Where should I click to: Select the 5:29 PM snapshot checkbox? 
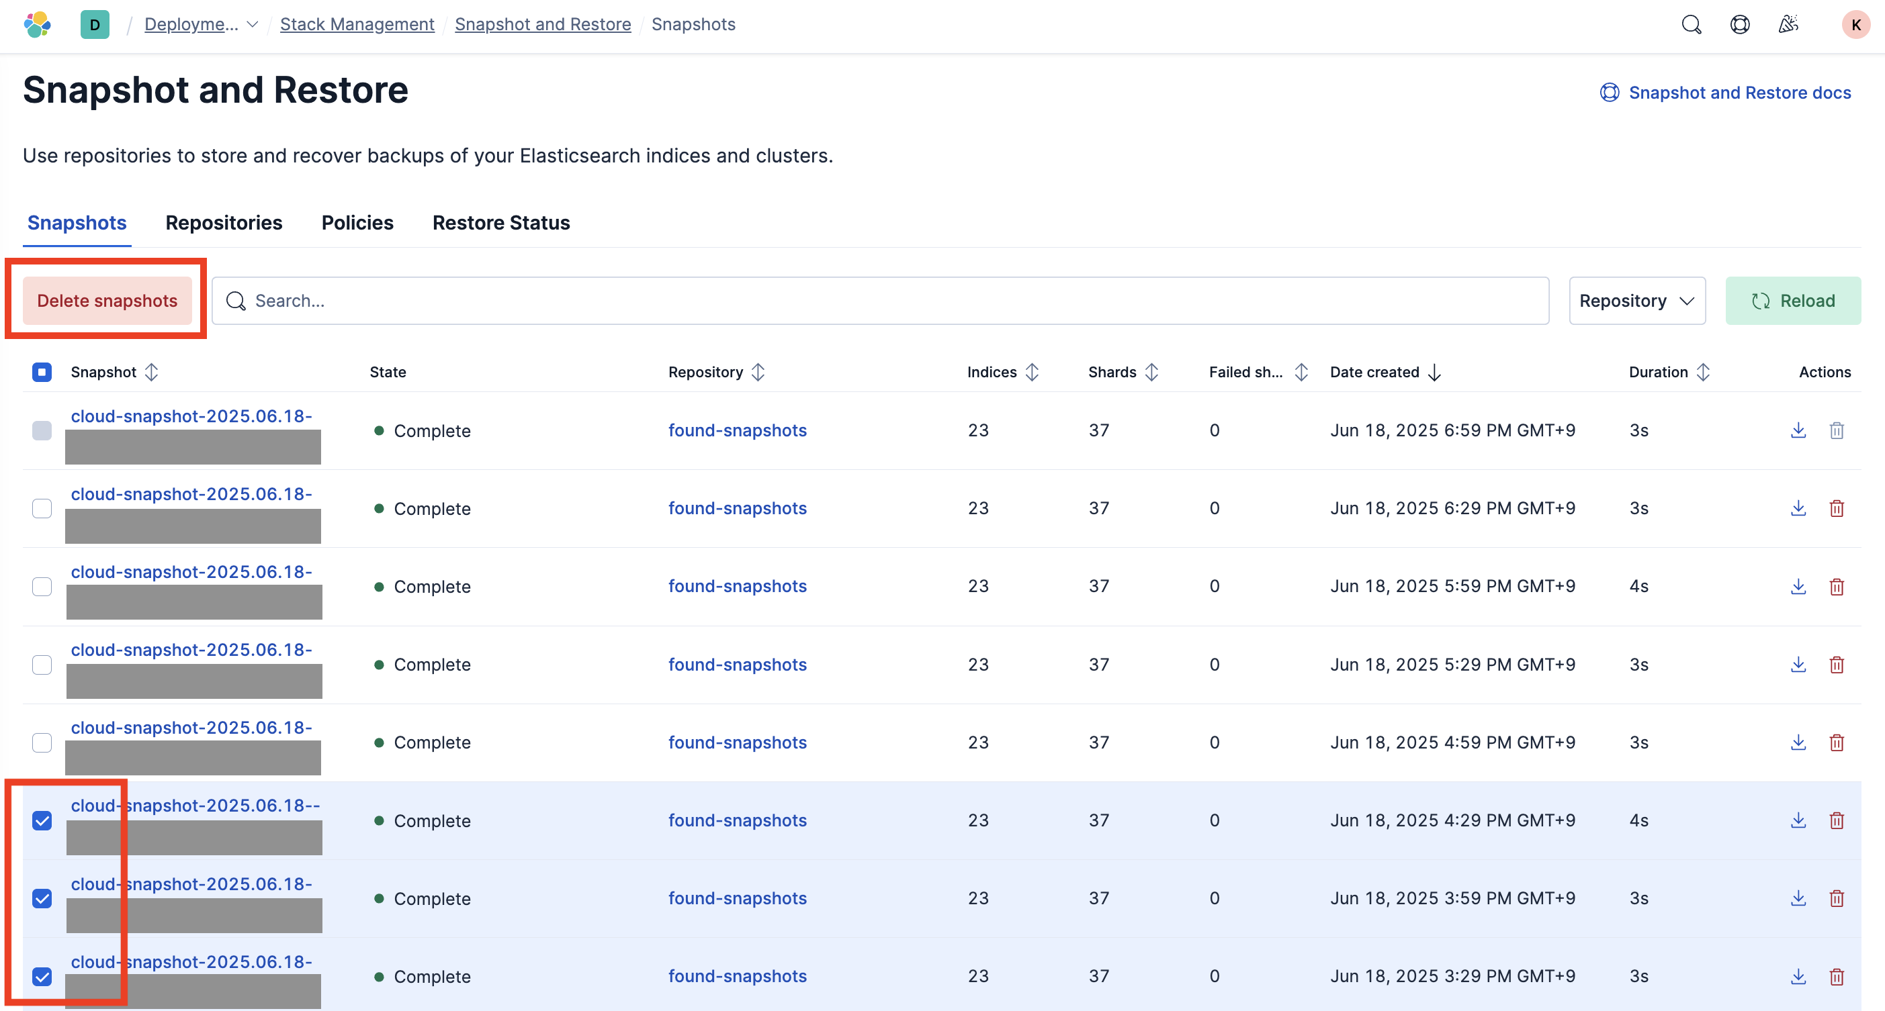click(42, 665)
